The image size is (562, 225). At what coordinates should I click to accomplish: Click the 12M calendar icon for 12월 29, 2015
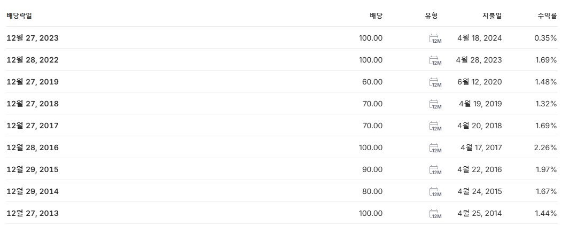pos(435,170)
